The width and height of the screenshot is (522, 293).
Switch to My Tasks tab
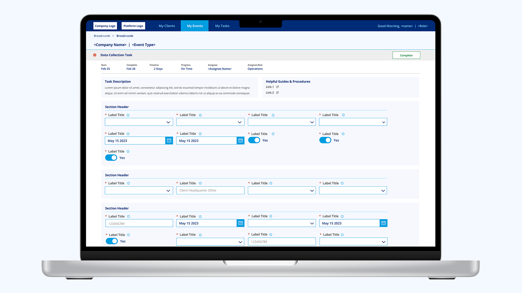click(222, 26)
